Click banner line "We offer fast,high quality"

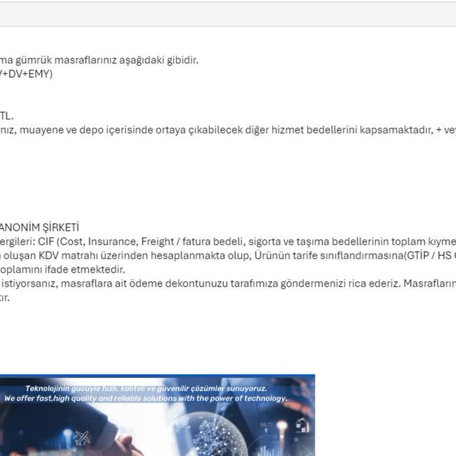(145, 398)
